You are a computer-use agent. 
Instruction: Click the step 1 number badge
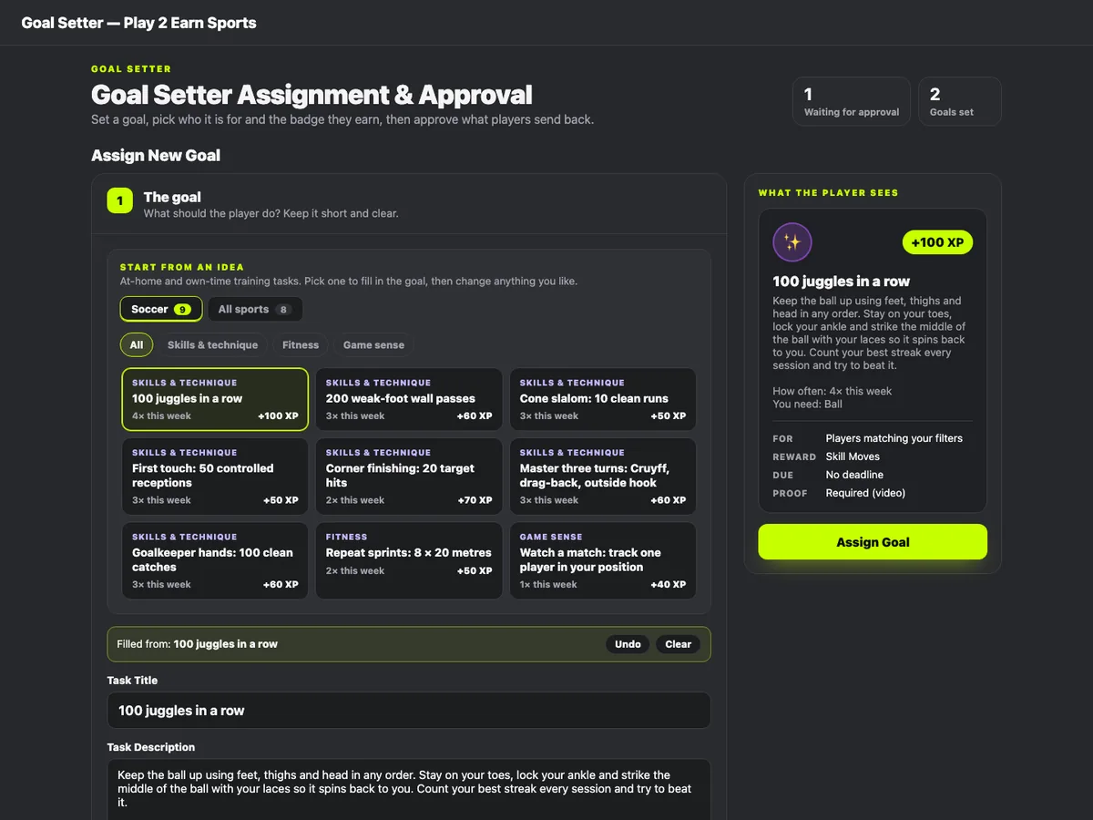(x=120, y=200)
